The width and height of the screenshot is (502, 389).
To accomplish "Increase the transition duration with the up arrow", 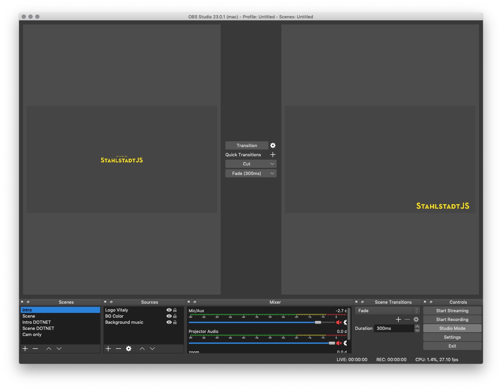I will point(417,326).
